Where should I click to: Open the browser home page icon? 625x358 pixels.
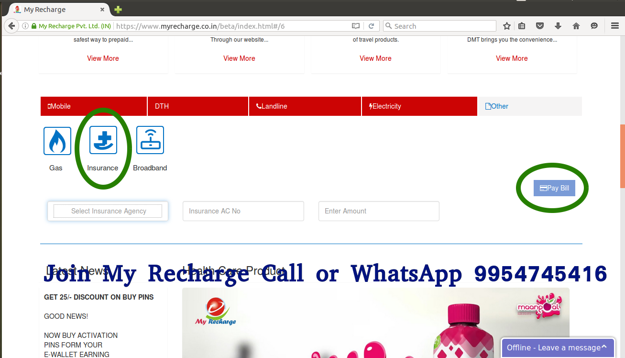(x=576, y=25)
